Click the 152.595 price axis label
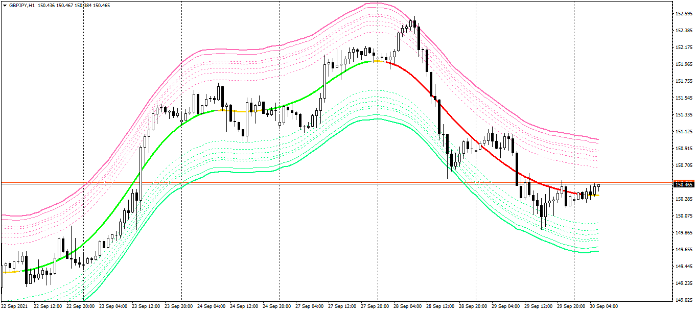This screenshot has width=696, height=312. click(684, 14)
